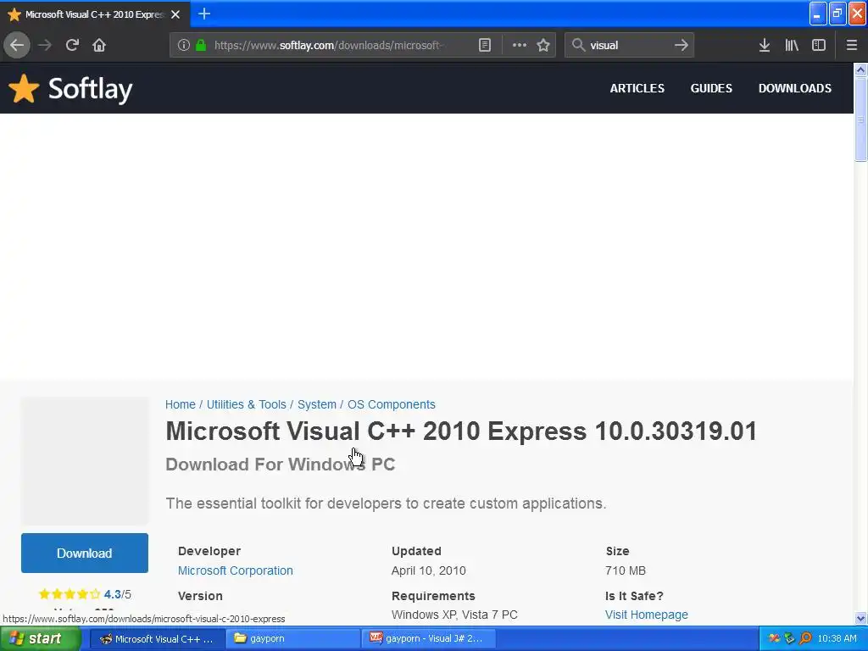The image size is (868, 651).
Task: Click the star rating icons
Action: point(70,594)
